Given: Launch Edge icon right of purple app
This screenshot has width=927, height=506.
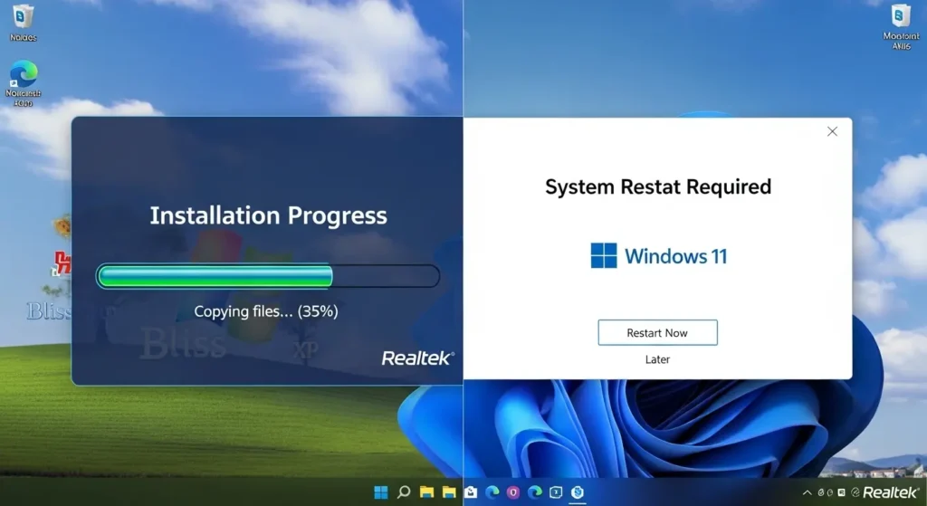Looking at the screenshot, I should pyautogui.click(x=534, y=492).
